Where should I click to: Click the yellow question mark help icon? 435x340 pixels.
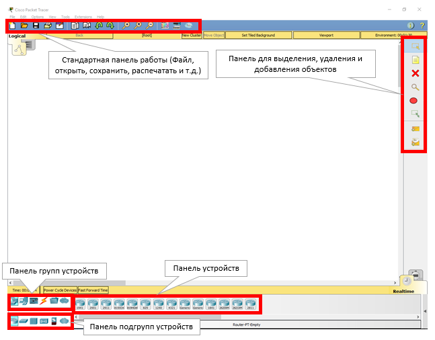(422, 26)
